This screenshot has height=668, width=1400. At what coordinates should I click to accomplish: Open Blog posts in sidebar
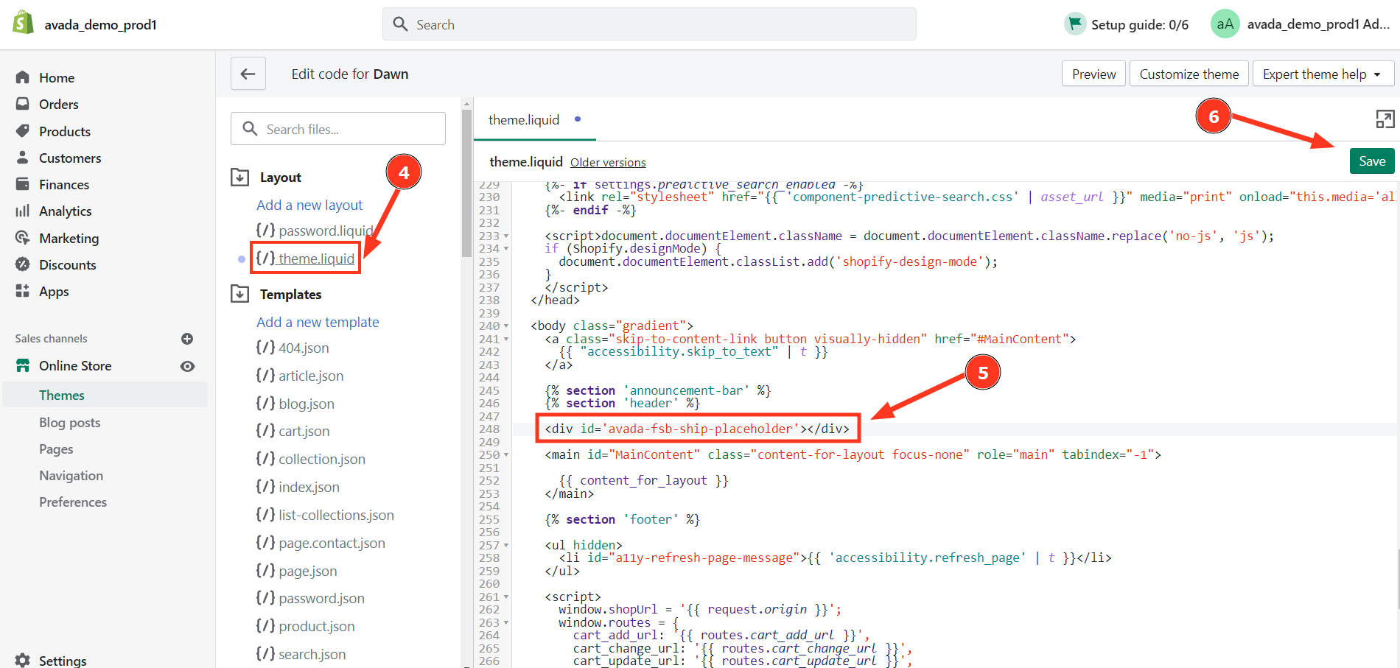point(69,422)
